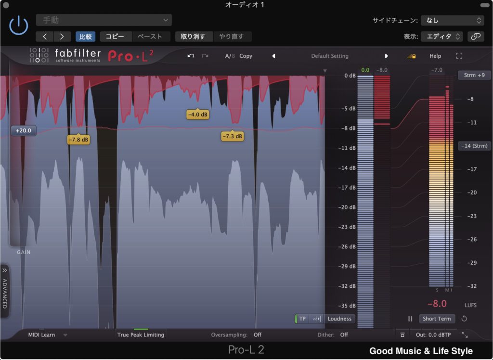Click the FabFilter logo icon
Screen dimensions: 493x360
[39, 55]
